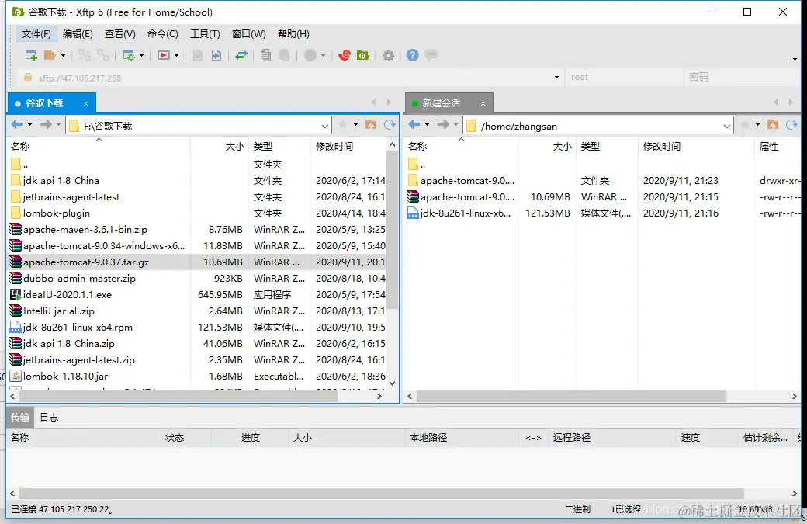Click remote pane favorites star icon
The image size is (807, 524).
point(744,124)
